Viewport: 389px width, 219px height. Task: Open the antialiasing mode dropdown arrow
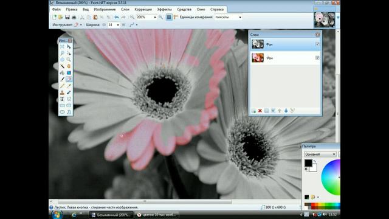[137, 25]
